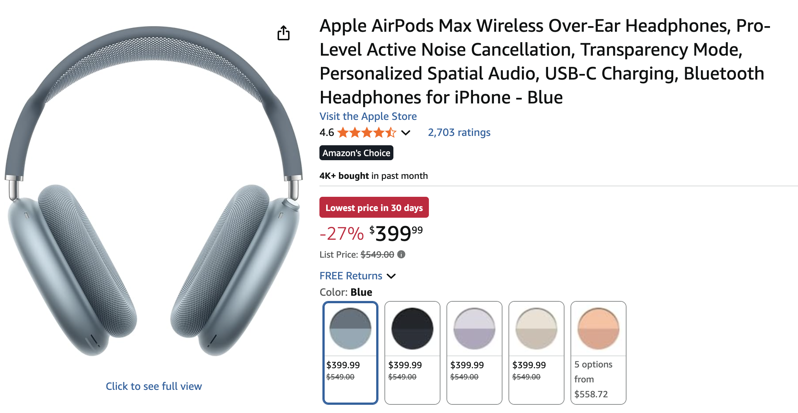The height and width of the screenshot is (413, 798).
Task: Click the Lowest price in 30 days badge
Action: 374,208
